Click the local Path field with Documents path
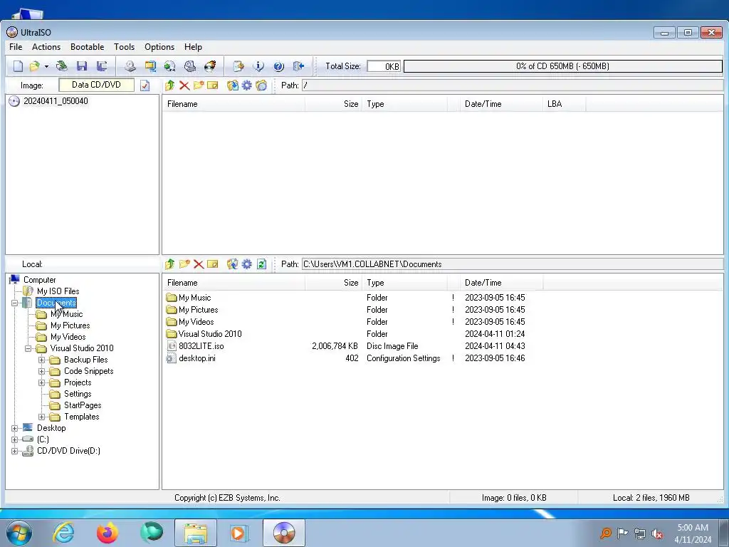 [x=513, y=264]
